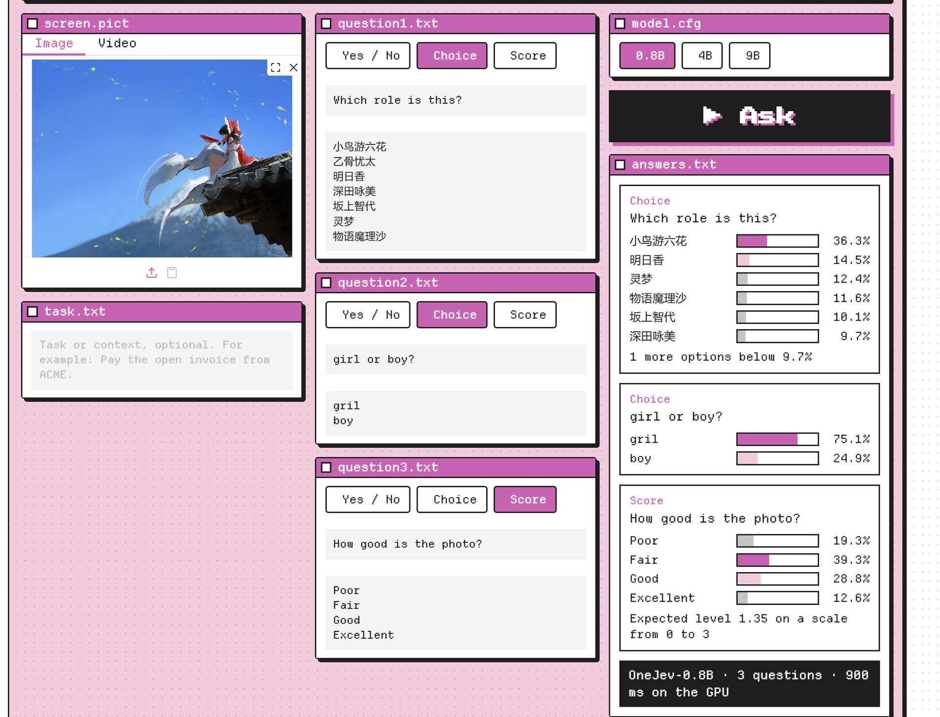
Task: Click the fullscreen expand icon on the image
Action: click(x=276, y=68)
